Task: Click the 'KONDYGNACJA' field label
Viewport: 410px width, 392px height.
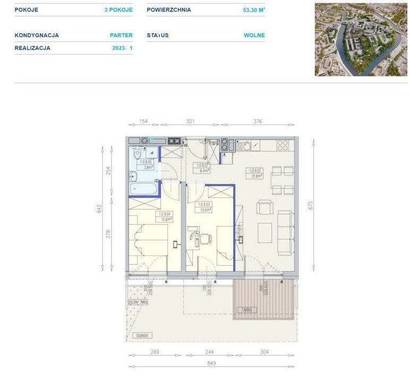Action: [37, 35]
